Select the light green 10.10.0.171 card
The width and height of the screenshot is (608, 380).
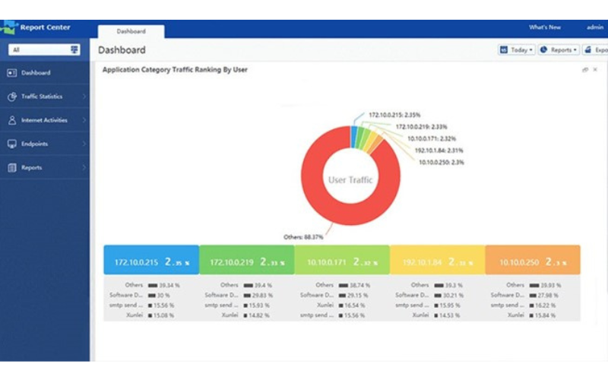(342, 260)
